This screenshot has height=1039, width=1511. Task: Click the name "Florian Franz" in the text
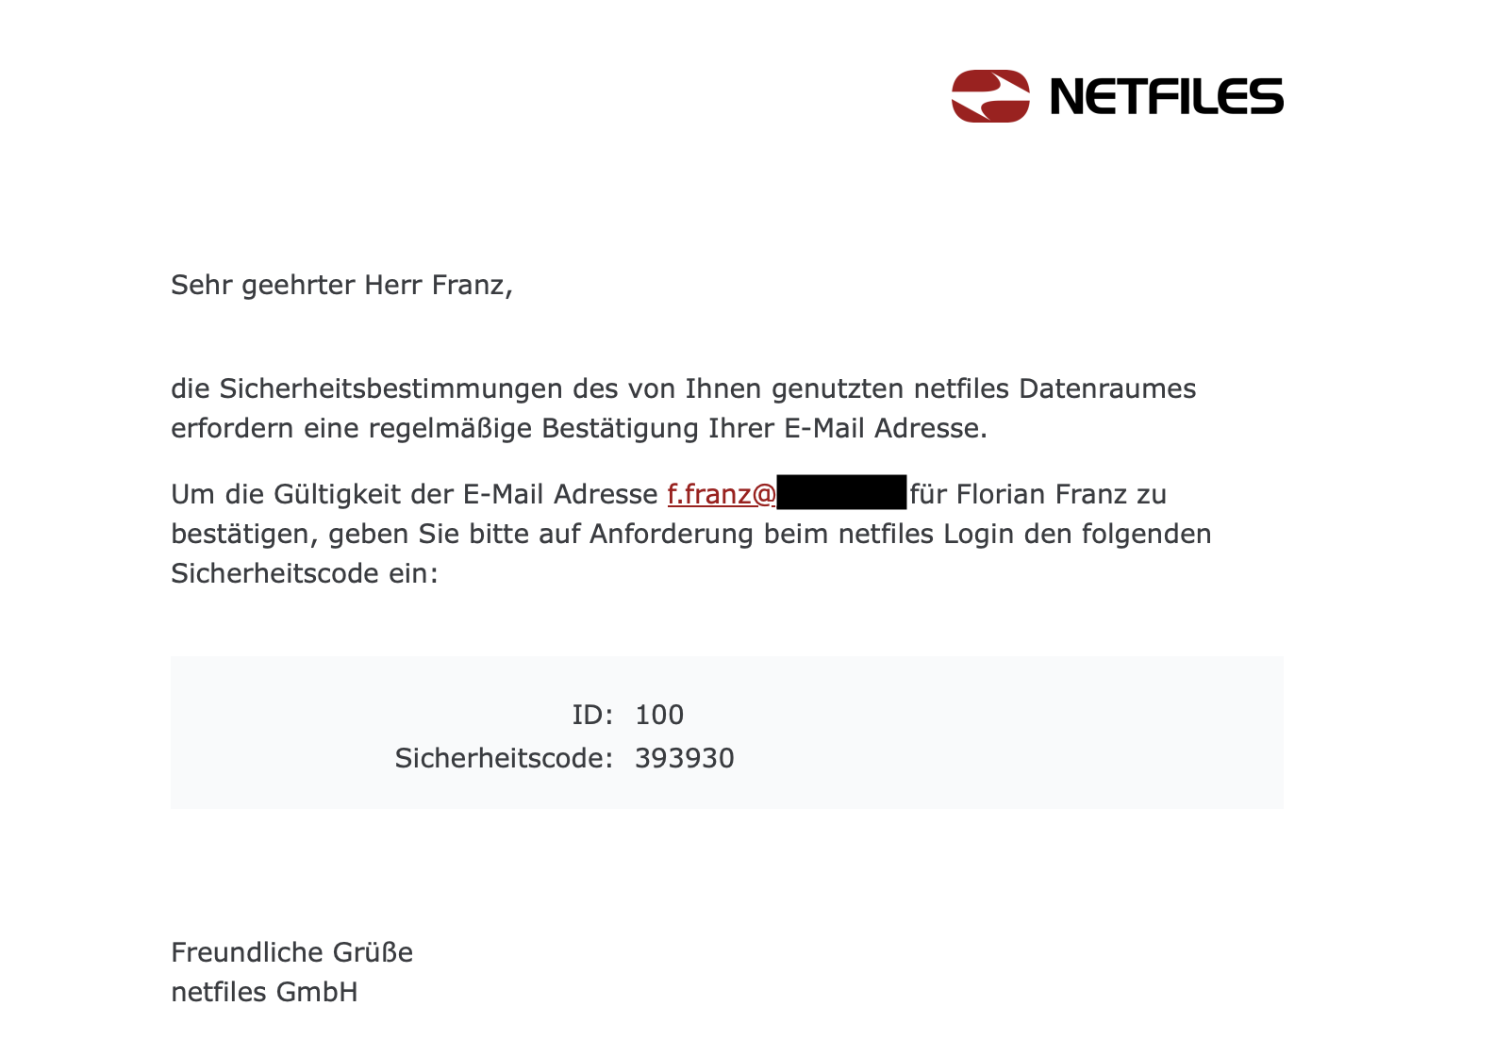1034,494
